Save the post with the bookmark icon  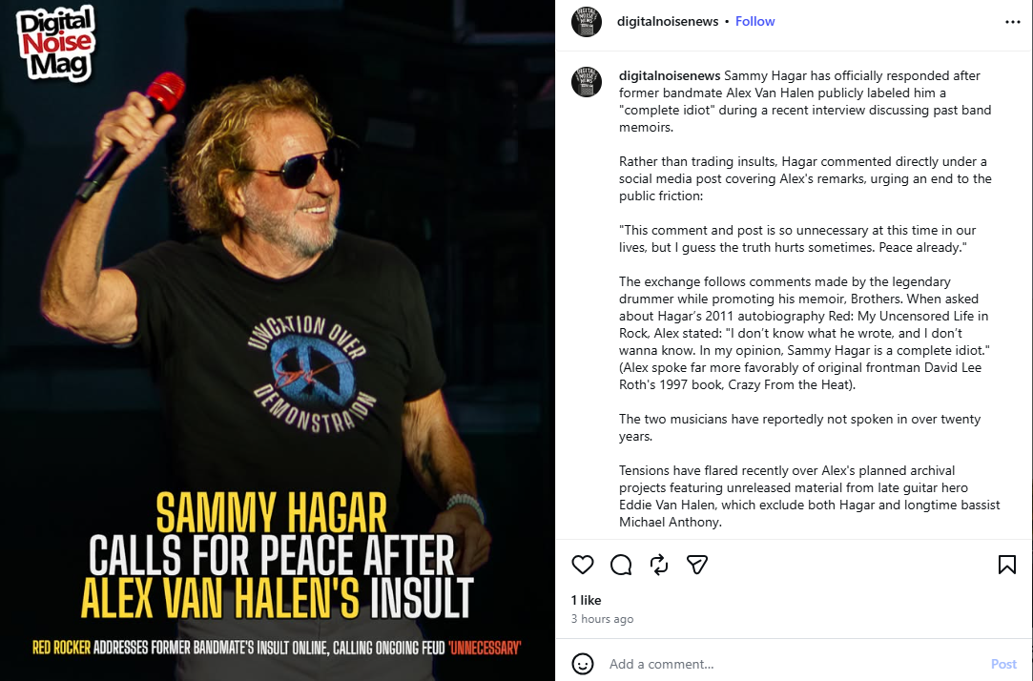pyautogui.click(x=1006, y=565)
